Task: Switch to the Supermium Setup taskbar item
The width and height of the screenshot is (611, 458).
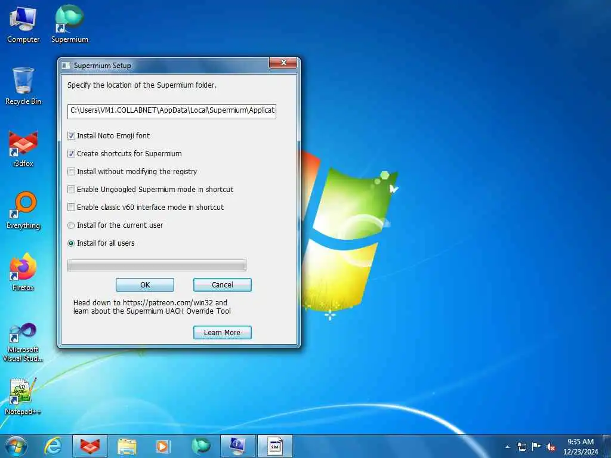Action: 274,446
